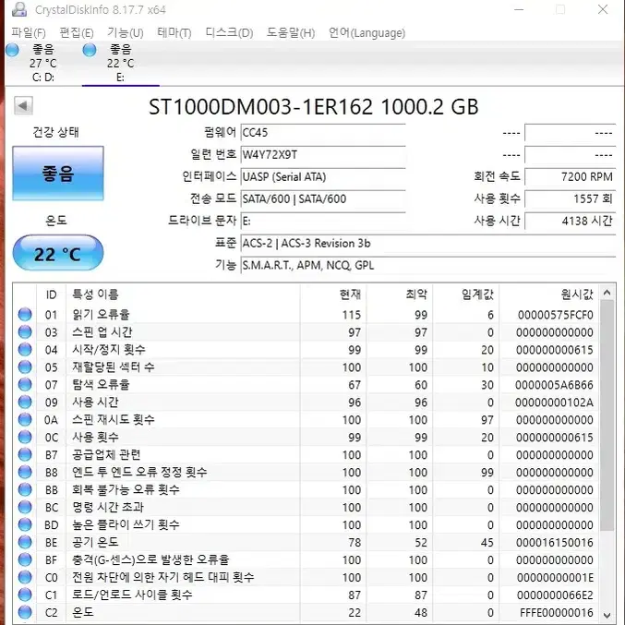The image size is (625, 625).
Task: Click the 특성 이름 column header
Action: (x=183, y=294)
